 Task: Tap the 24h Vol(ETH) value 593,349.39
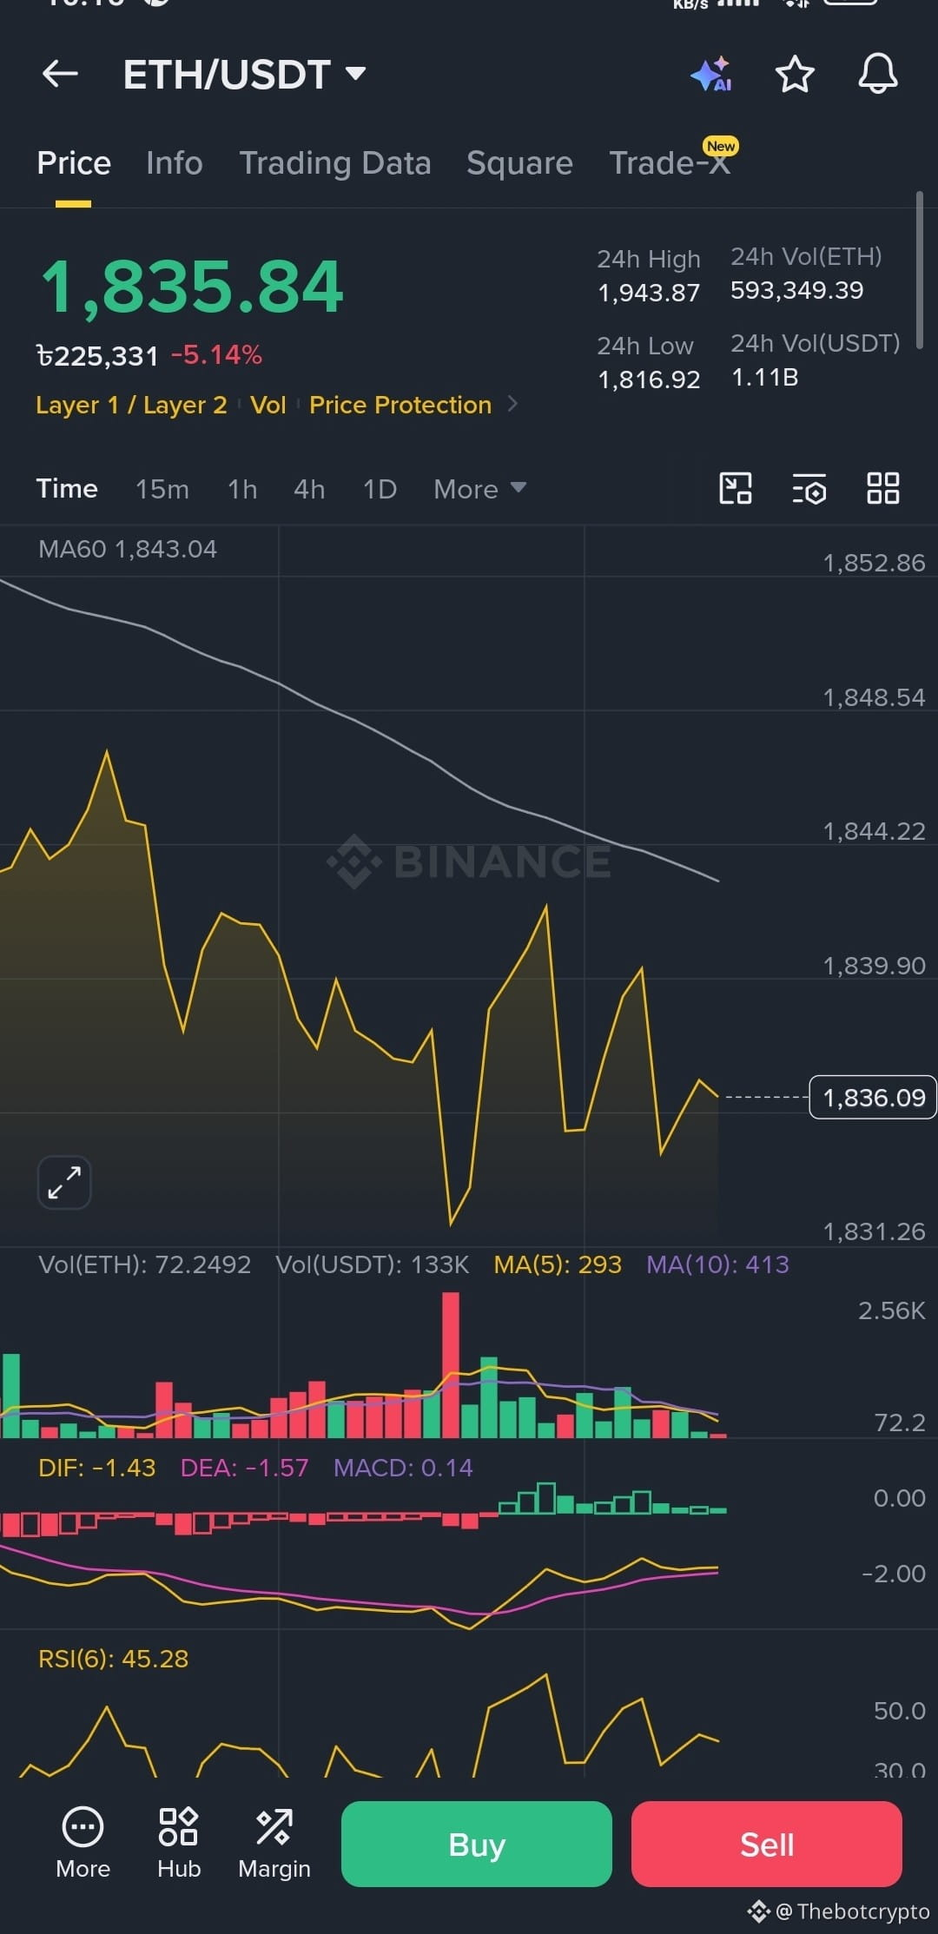(797, 290)
